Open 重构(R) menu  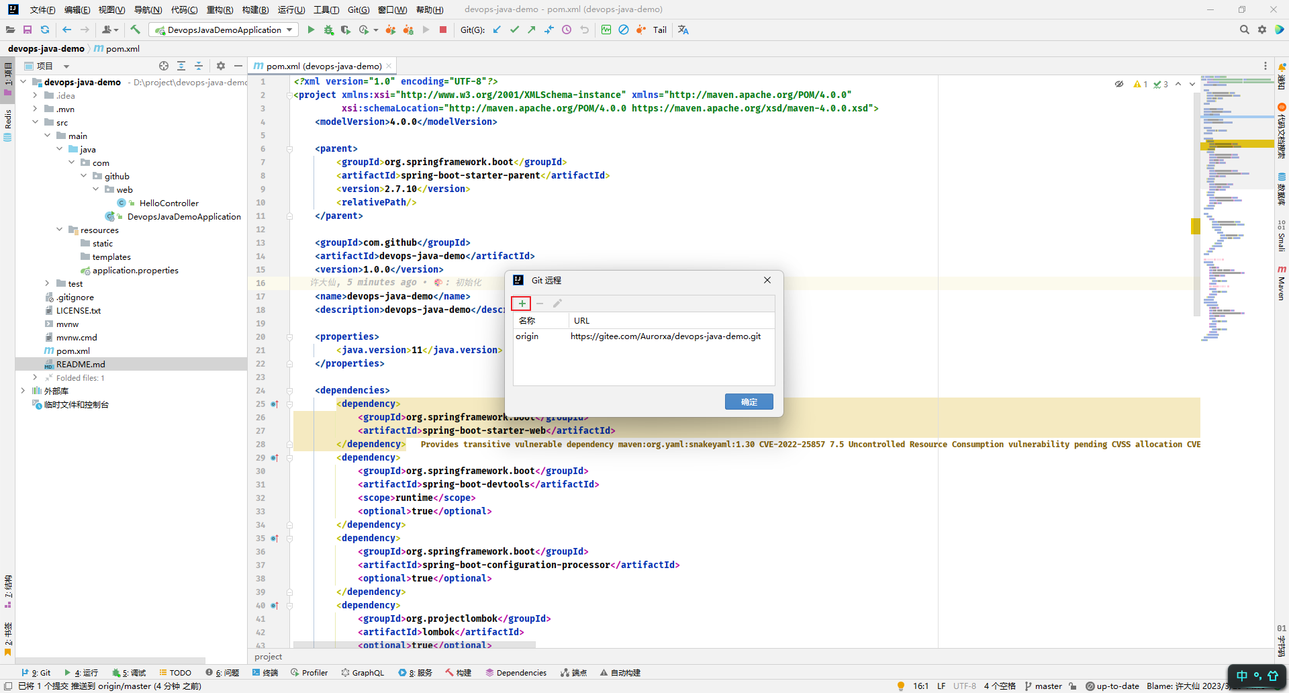220,9
